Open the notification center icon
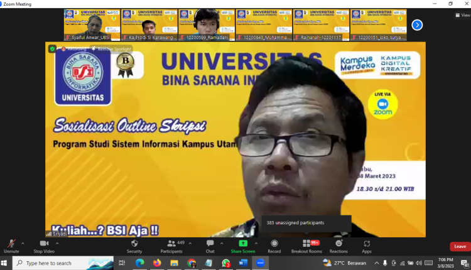Image resolution: width=471 pixels, height=270 pixels. (464, 263)
